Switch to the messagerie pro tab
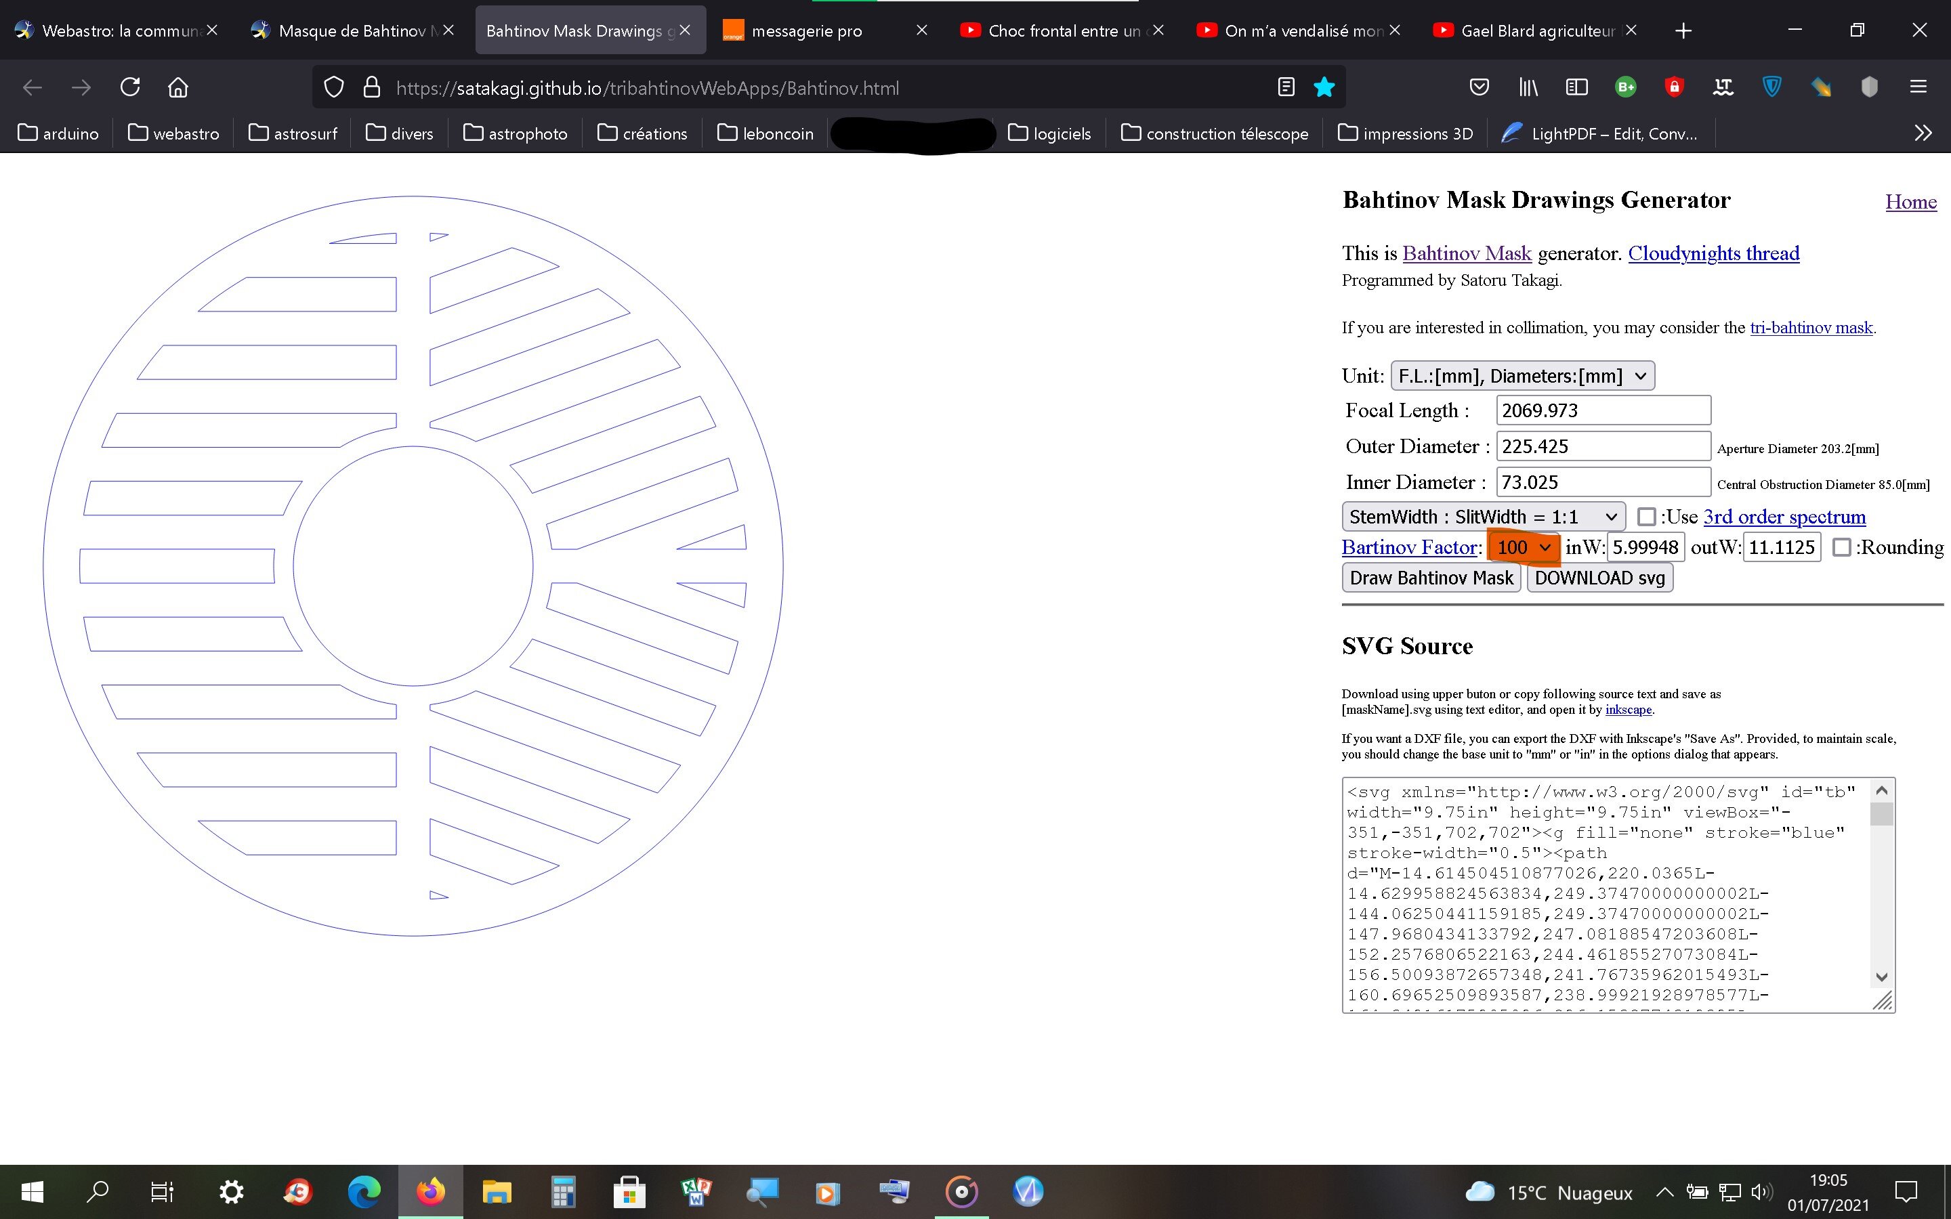The height and width of the screenshot is (1219, 1951). pos(806,30)
